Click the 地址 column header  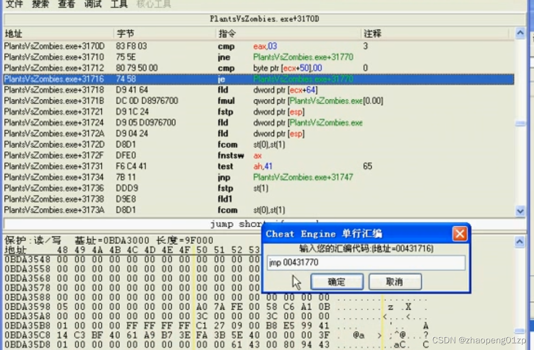13,34
